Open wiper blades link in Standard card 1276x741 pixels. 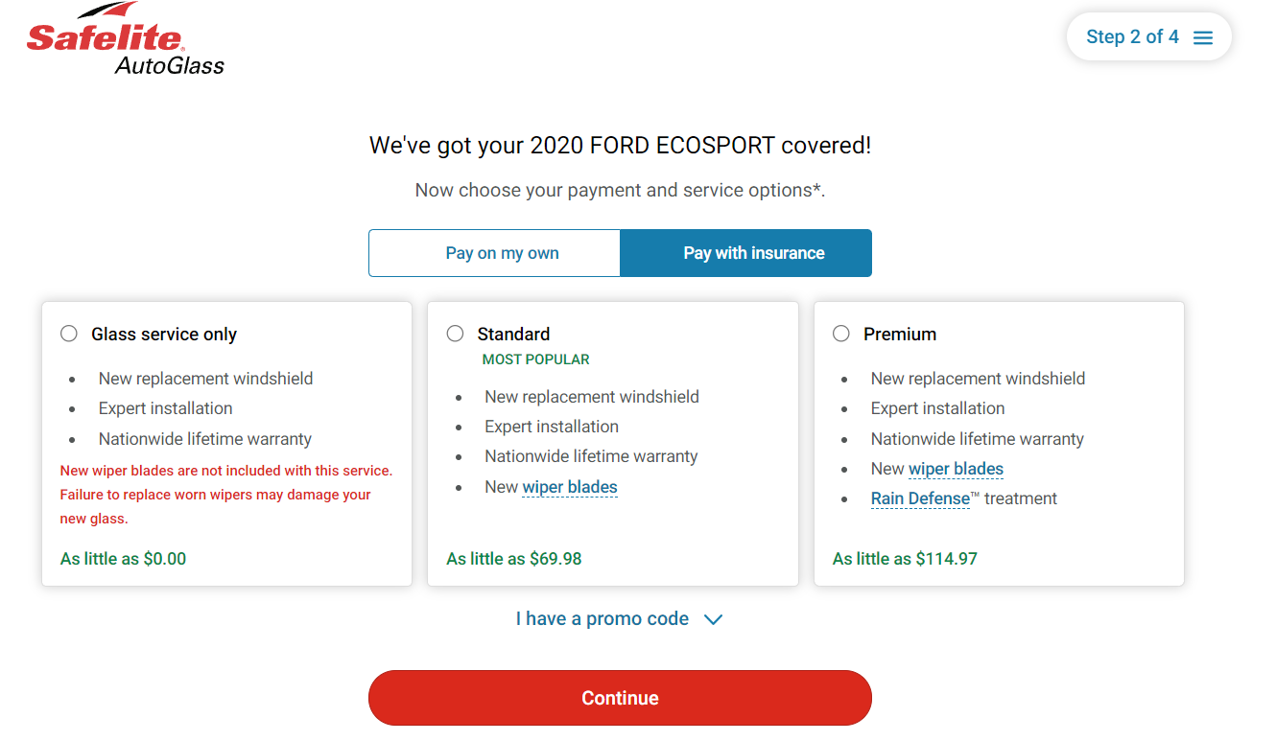(x=570, y=487)
